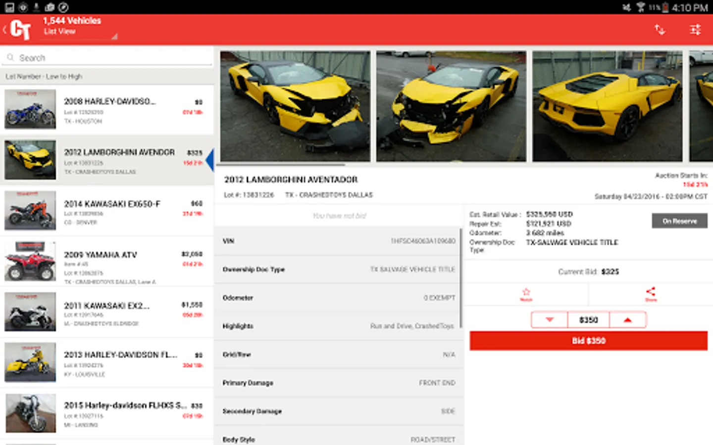Click the Auction Starts In countdown
Viewport: 713px width, 445px height.
(695, 184)
